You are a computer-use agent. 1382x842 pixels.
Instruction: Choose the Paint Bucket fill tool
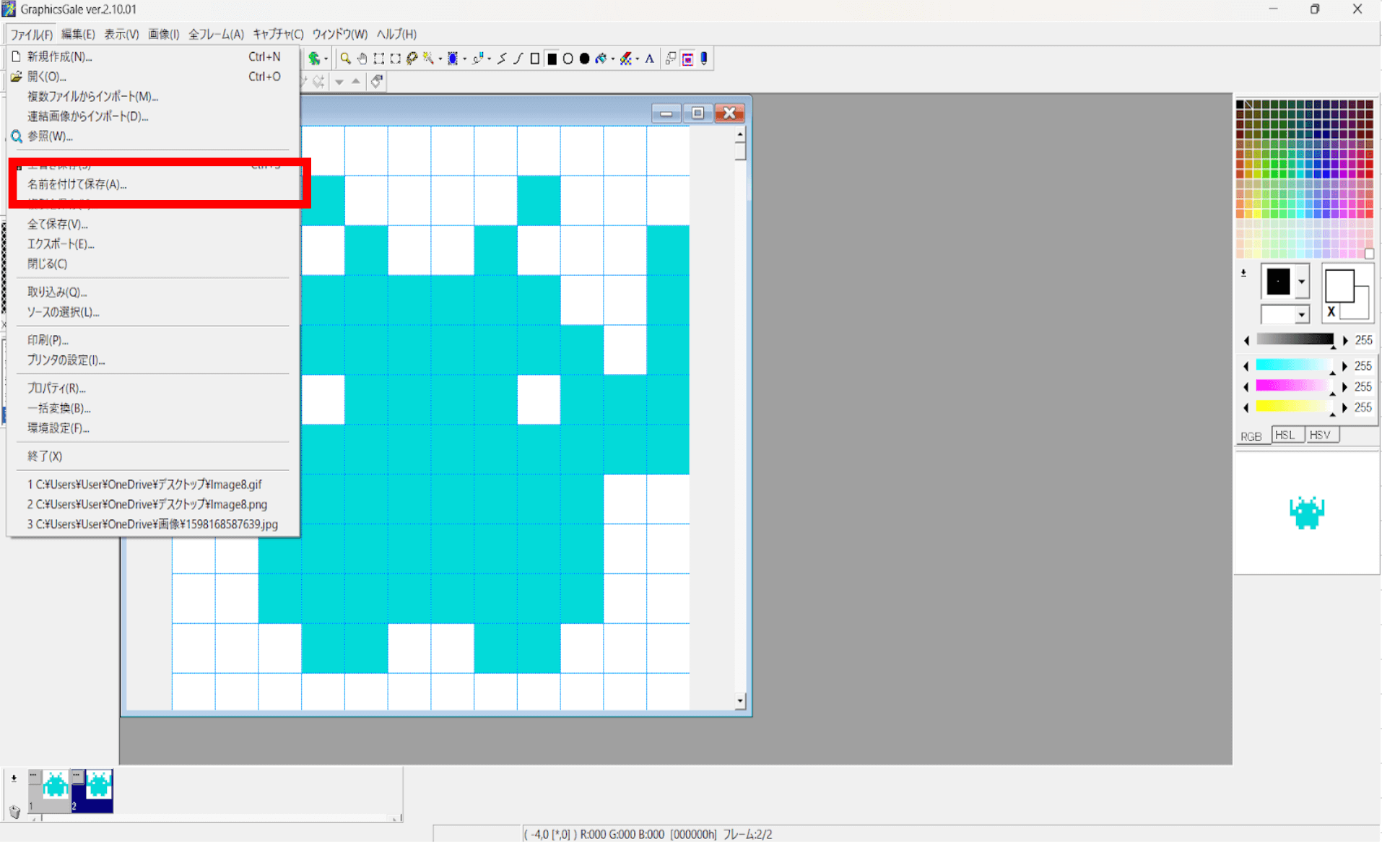[x=599, y=58]
